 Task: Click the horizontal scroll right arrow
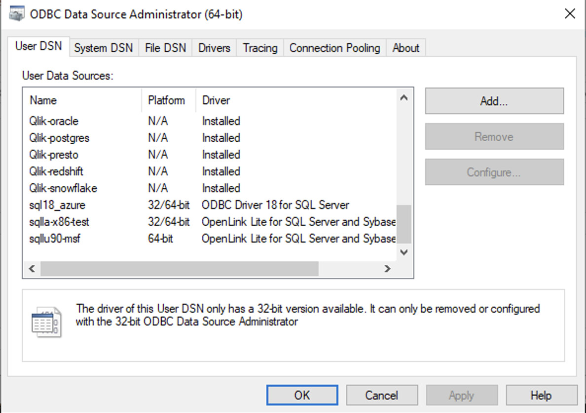click(387, 269)
